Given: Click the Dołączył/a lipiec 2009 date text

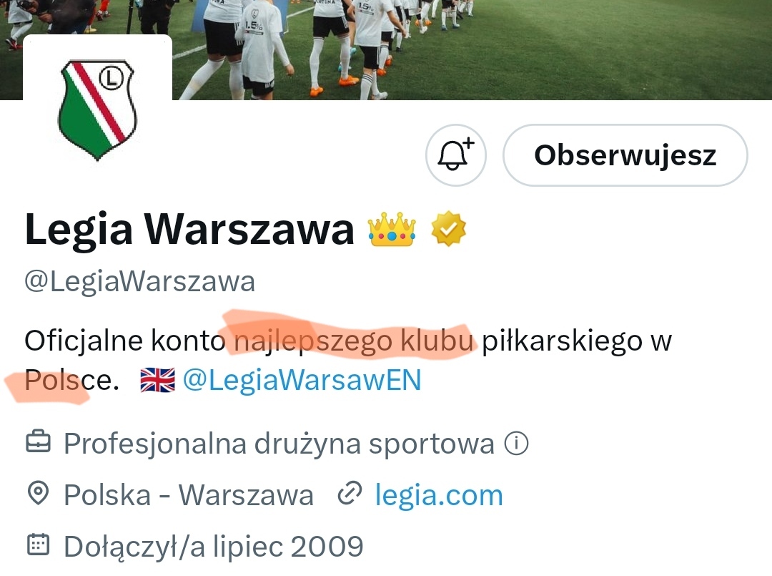Looking at the screenshot, I should coord(214,547).
